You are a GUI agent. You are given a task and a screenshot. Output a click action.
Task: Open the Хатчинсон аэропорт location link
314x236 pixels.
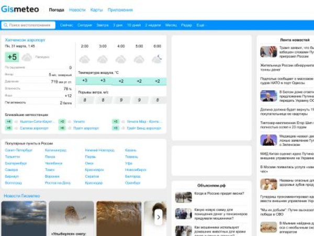point(25,40)
